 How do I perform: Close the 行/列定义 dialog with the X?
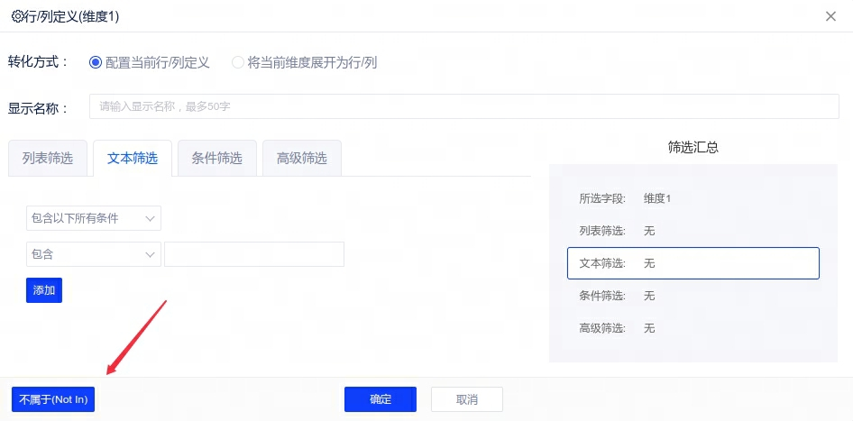830,16
